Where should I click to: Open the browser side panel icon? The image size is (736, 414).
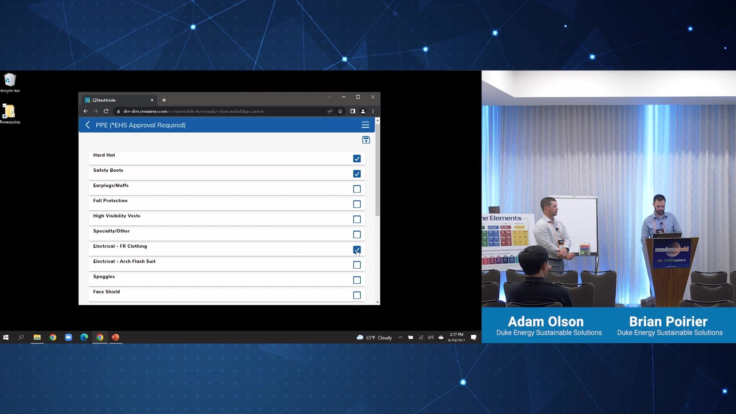coord(353,111)
